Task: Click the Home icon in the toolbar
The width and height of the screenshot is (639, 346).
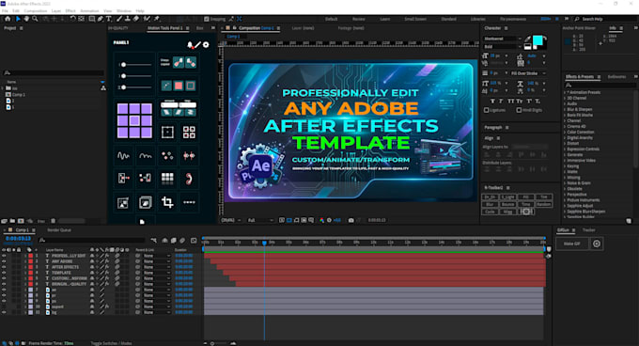Action: (x=8, y=19)
